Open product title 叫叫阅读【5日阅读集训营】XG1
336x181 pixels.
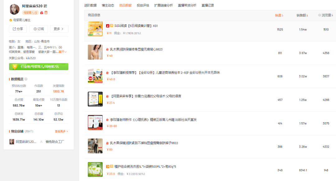click(136, 26)
